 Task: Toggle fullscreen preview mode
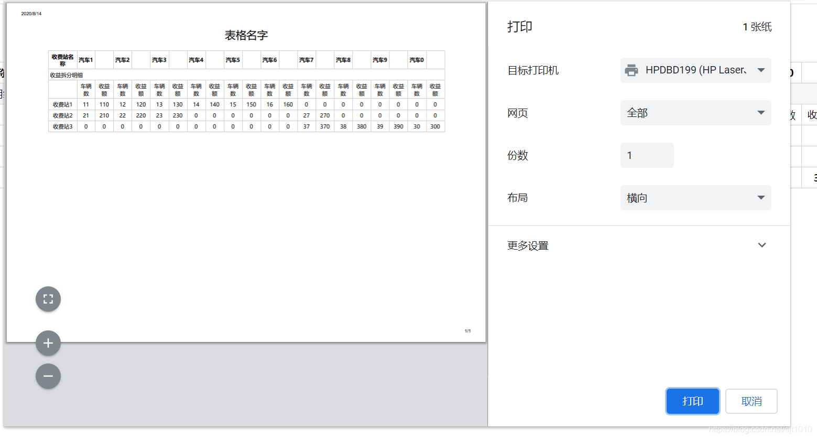point(48,299)
